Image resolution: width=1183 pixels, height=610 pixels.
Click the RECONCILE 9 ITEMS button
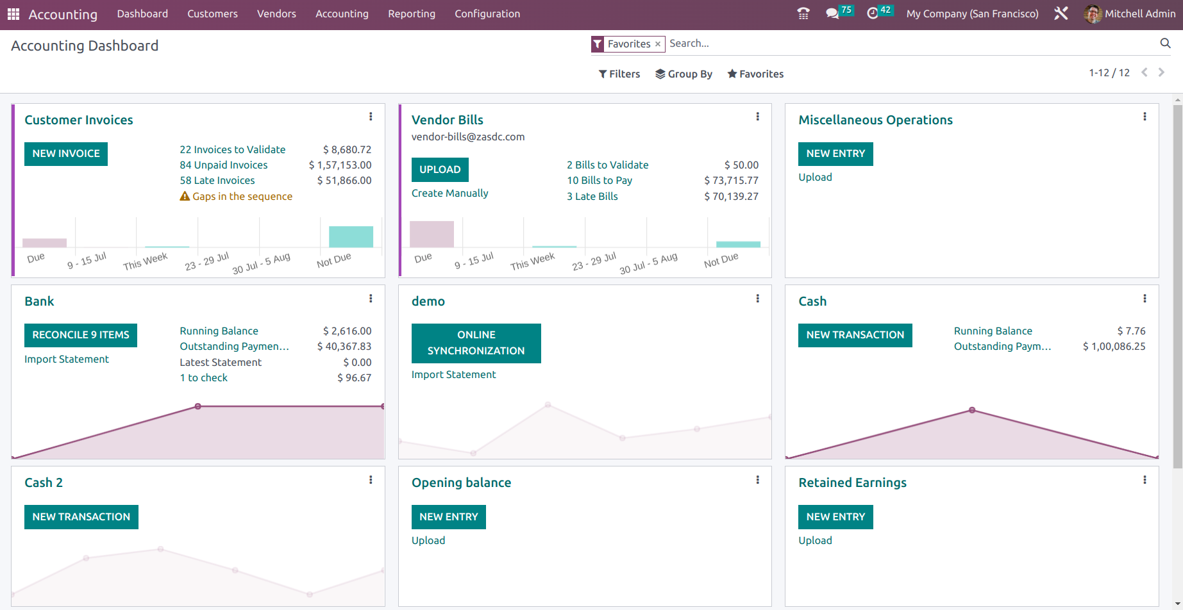(x=80, y=334)
